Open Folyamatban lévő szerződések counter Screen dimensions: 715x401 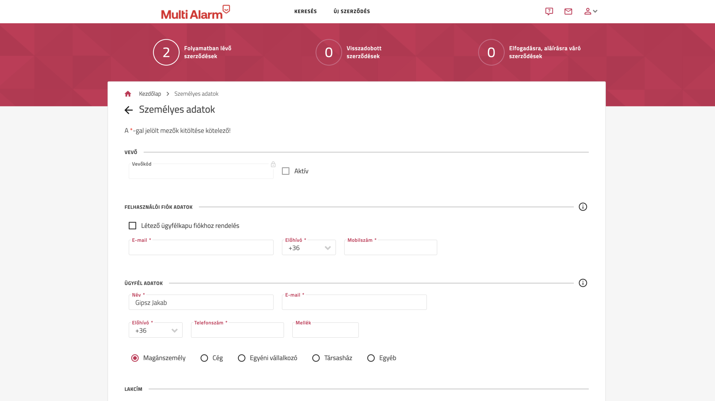point(166,52)
